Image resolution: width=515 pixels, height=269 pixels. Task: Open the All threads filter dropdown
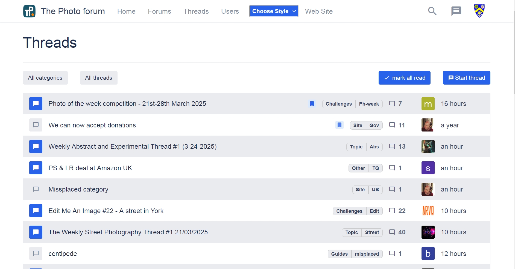99,78
